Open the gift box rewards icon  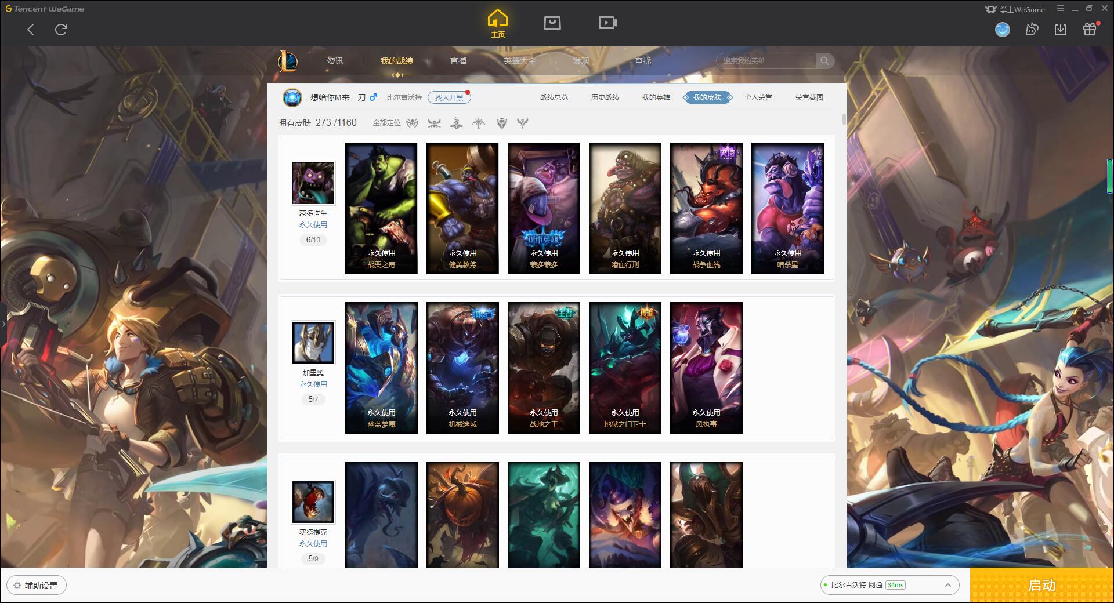click(x=1090, y=30)
